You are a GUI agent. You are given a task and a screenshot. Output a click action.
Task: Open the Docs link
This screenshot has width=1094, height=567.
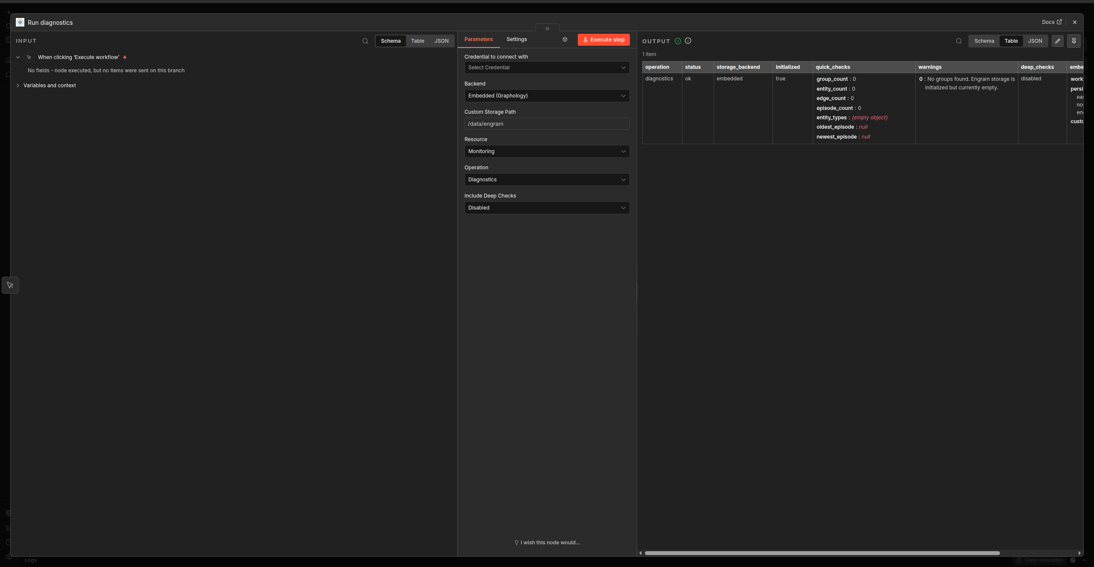click(x=1051, y=22)
